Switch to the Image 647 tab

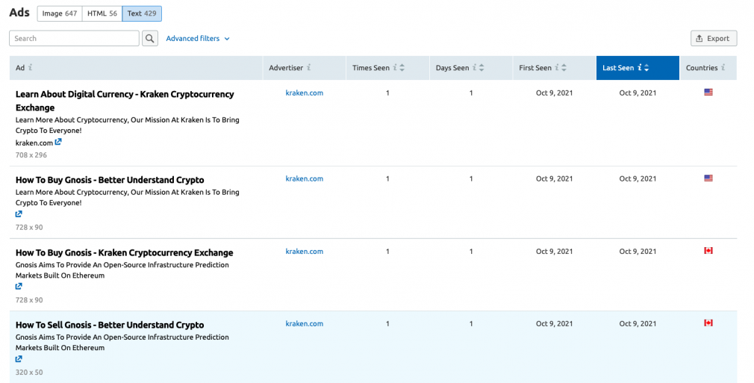(x=60, y=13)
